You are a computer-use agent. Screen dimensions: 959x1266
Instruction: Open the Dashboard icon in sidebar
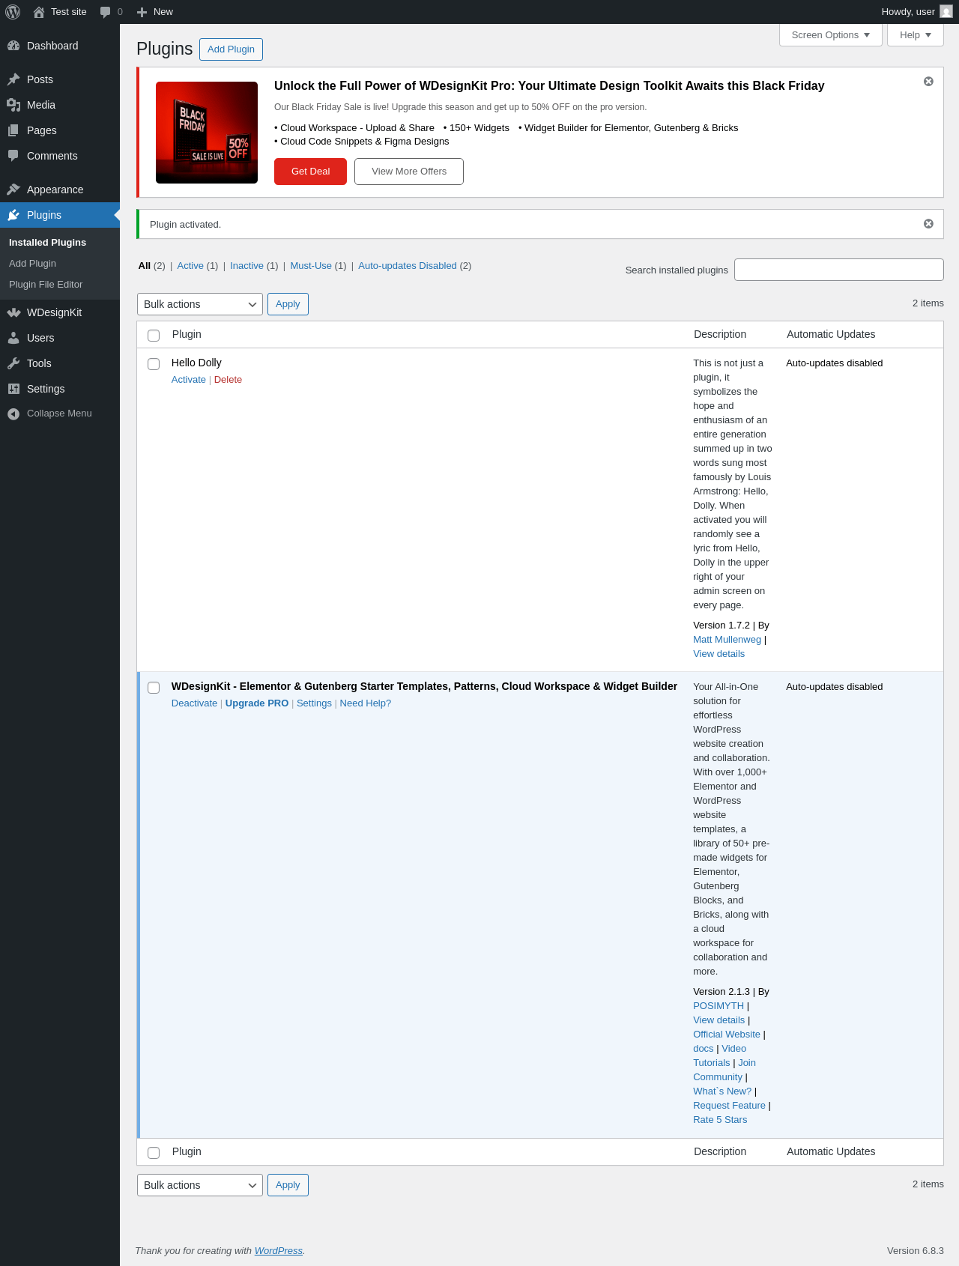click(x=13, y=46)
